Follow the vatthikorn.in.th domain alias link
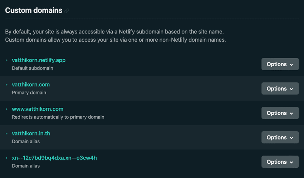The image size is (304, 178). 31,133
